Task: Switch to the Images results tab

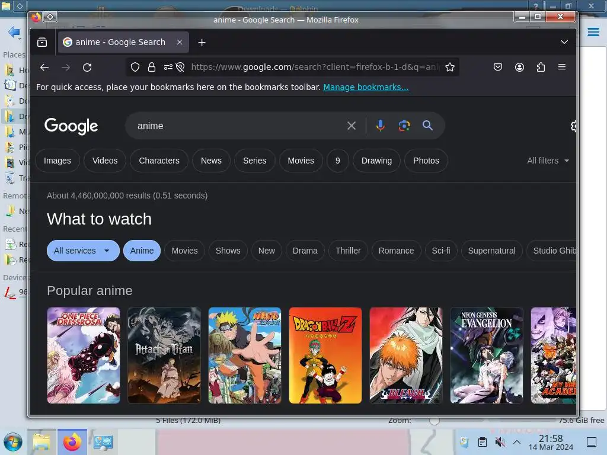Action: (x=57, y=161)
